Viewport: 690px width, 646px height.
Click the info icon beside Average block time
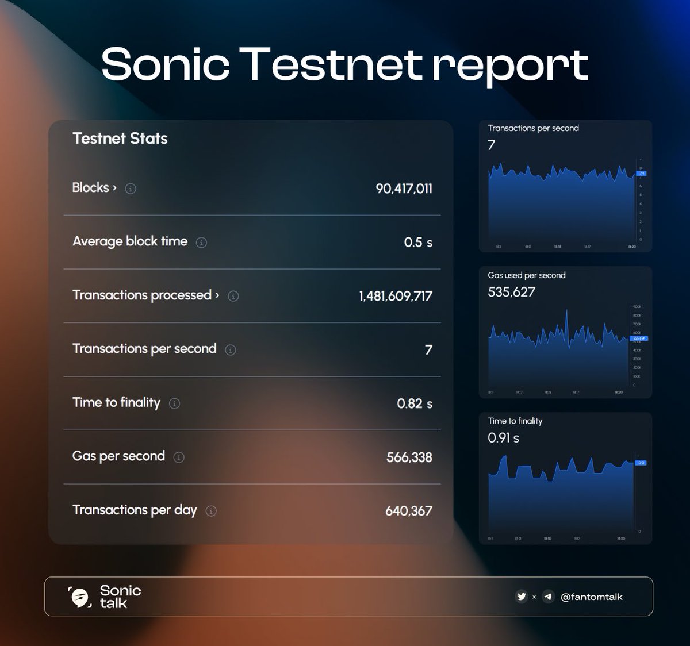(x=201, y=243)
